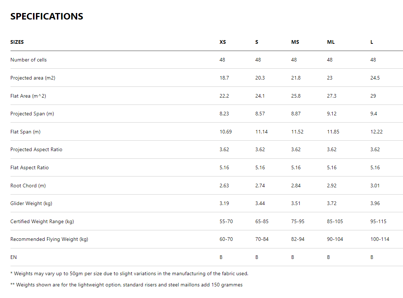Select the Root Chord (m) row label
The image size is (403, 298).
(28, 186)
